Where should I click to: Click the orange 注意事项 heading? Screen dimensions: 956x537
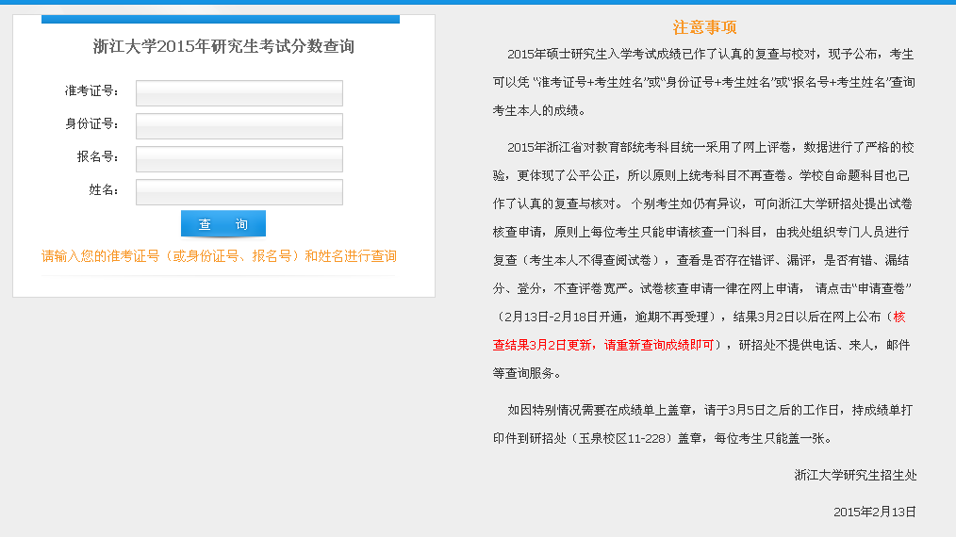[705, 27]
